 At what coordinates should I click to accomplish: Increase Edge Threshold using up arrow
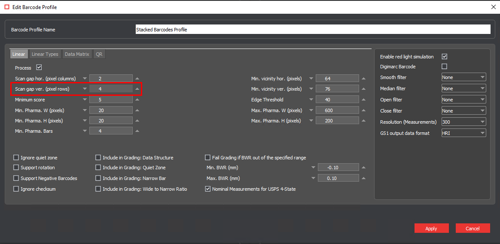point(363,100)
